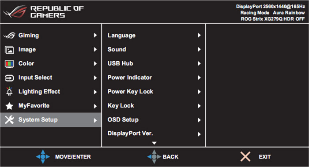Select the Image picture icon
Image resolution: width=309 pixels, height=167 pixels.
pos(9,50)
